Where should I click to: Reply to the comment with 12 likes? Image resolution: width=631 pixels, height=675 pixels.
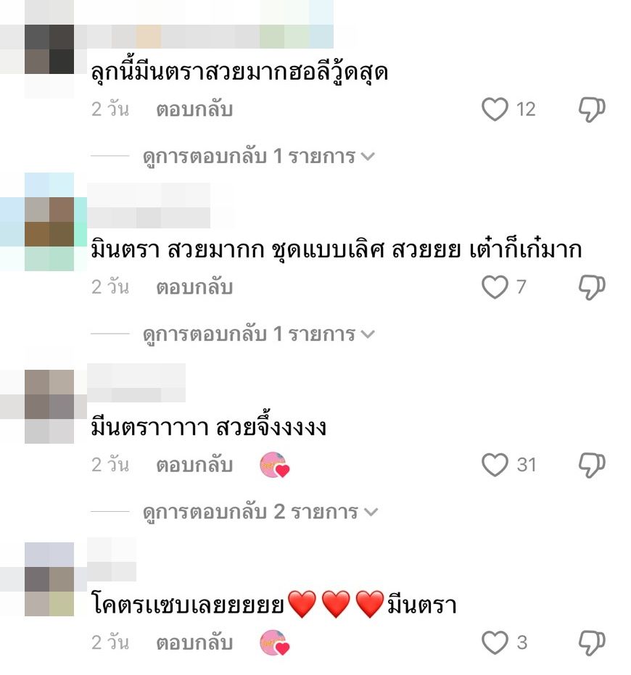pyautogui.click(x=194, y=109)
